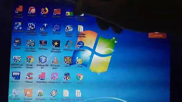Open the PhotoScape shortcut

coord(69,44)
